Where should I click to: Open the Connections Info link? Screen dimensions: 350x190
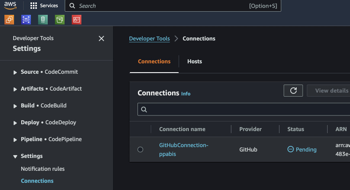pos(186,94)
